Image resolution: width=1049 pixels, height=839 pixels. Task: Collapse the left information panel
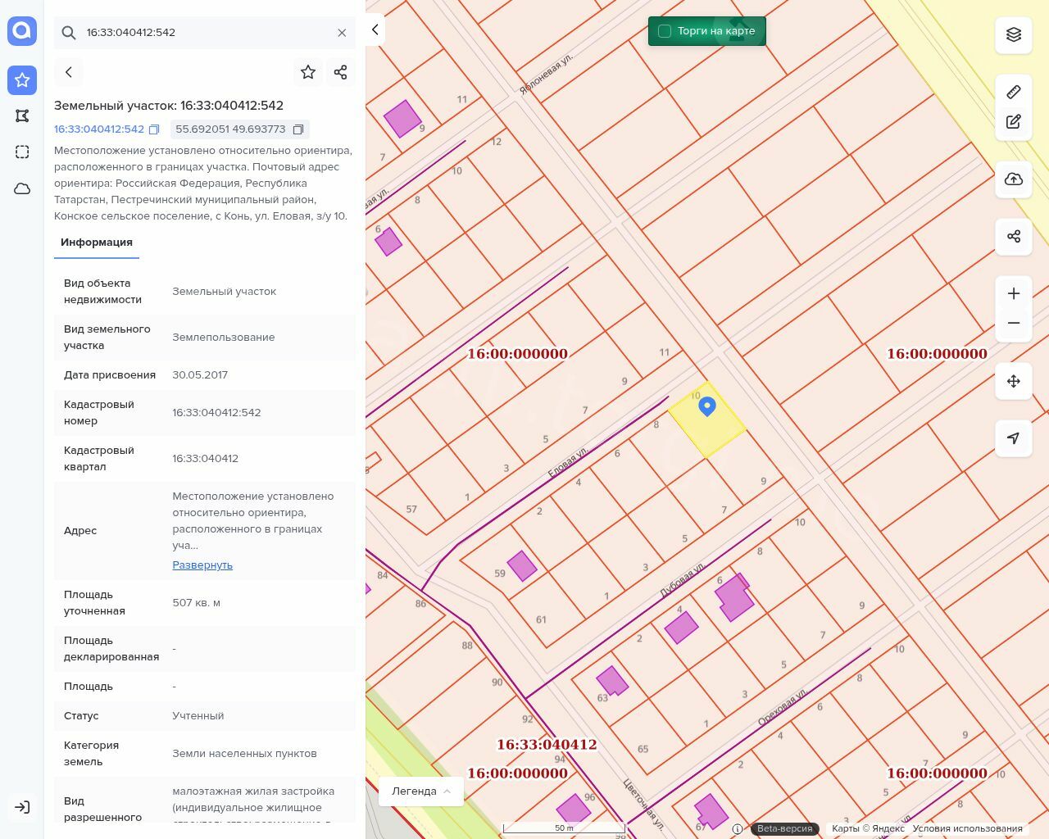pyautogui.click(x=375, y=29)
